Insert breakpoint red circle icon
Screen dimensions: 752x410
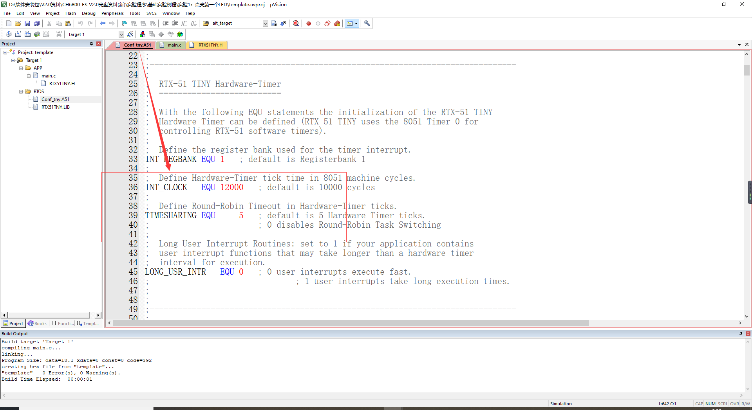309,23
